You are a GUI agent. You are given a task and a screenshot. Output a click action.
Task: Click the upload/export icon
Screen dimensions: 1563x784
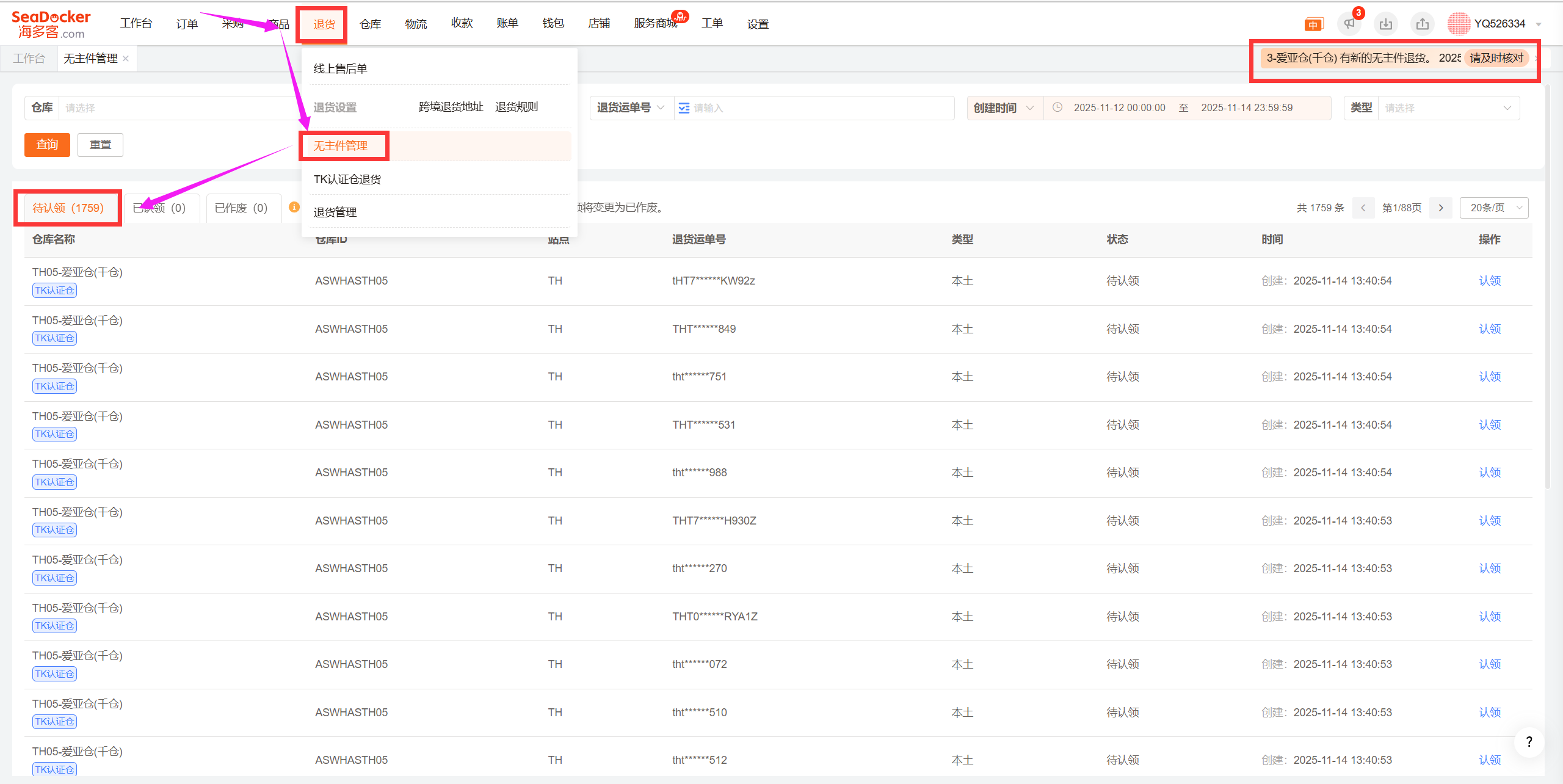1422,24
